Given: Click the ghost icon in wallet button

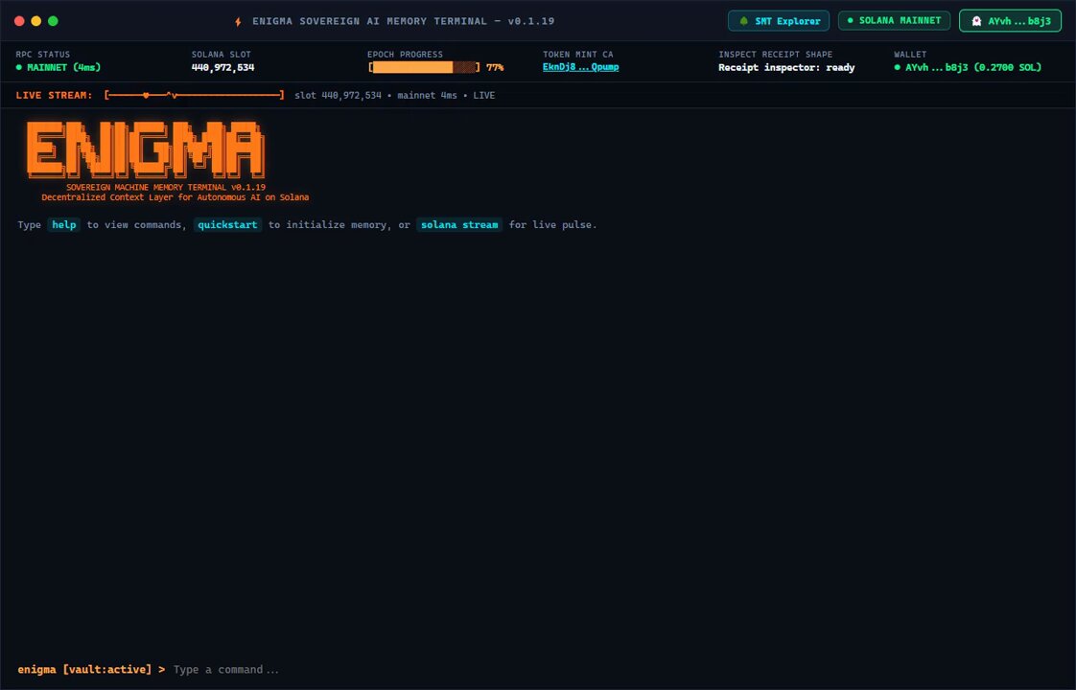Looking at the screenshot, I should point(976,21).
